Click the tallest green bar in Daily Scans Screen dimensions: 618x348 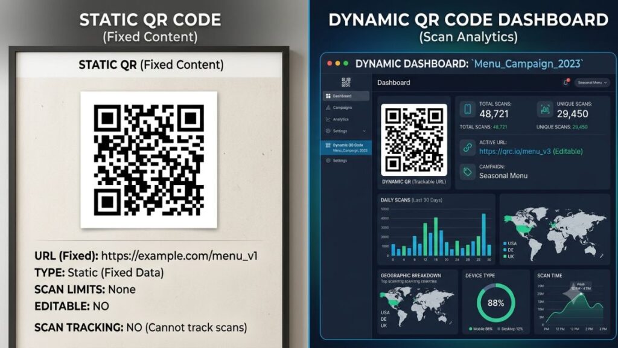(436, 236)
